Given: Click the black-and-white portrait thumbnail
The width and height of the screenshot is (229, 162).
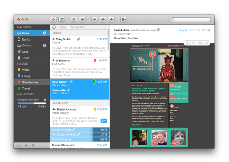Looking at the screenshot, I should click(x=179, y=138).
